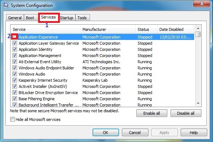Select the ActiveX Installer (AxInstSV) name
Screen dimensions: 213x142
click(x=43, y=86)
